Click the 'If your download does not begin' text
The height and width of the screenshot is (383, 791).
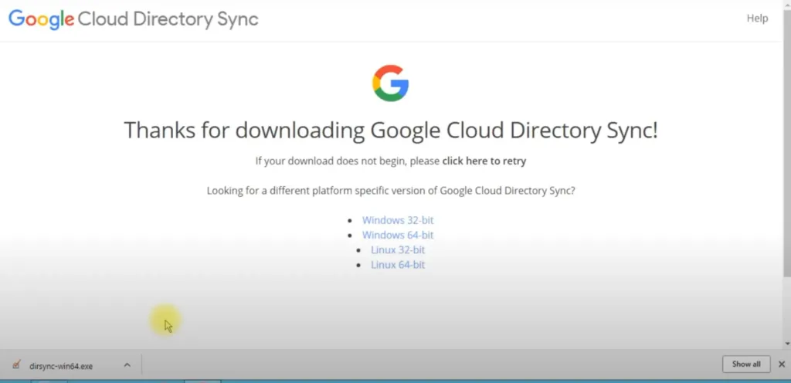click(348, 161)
